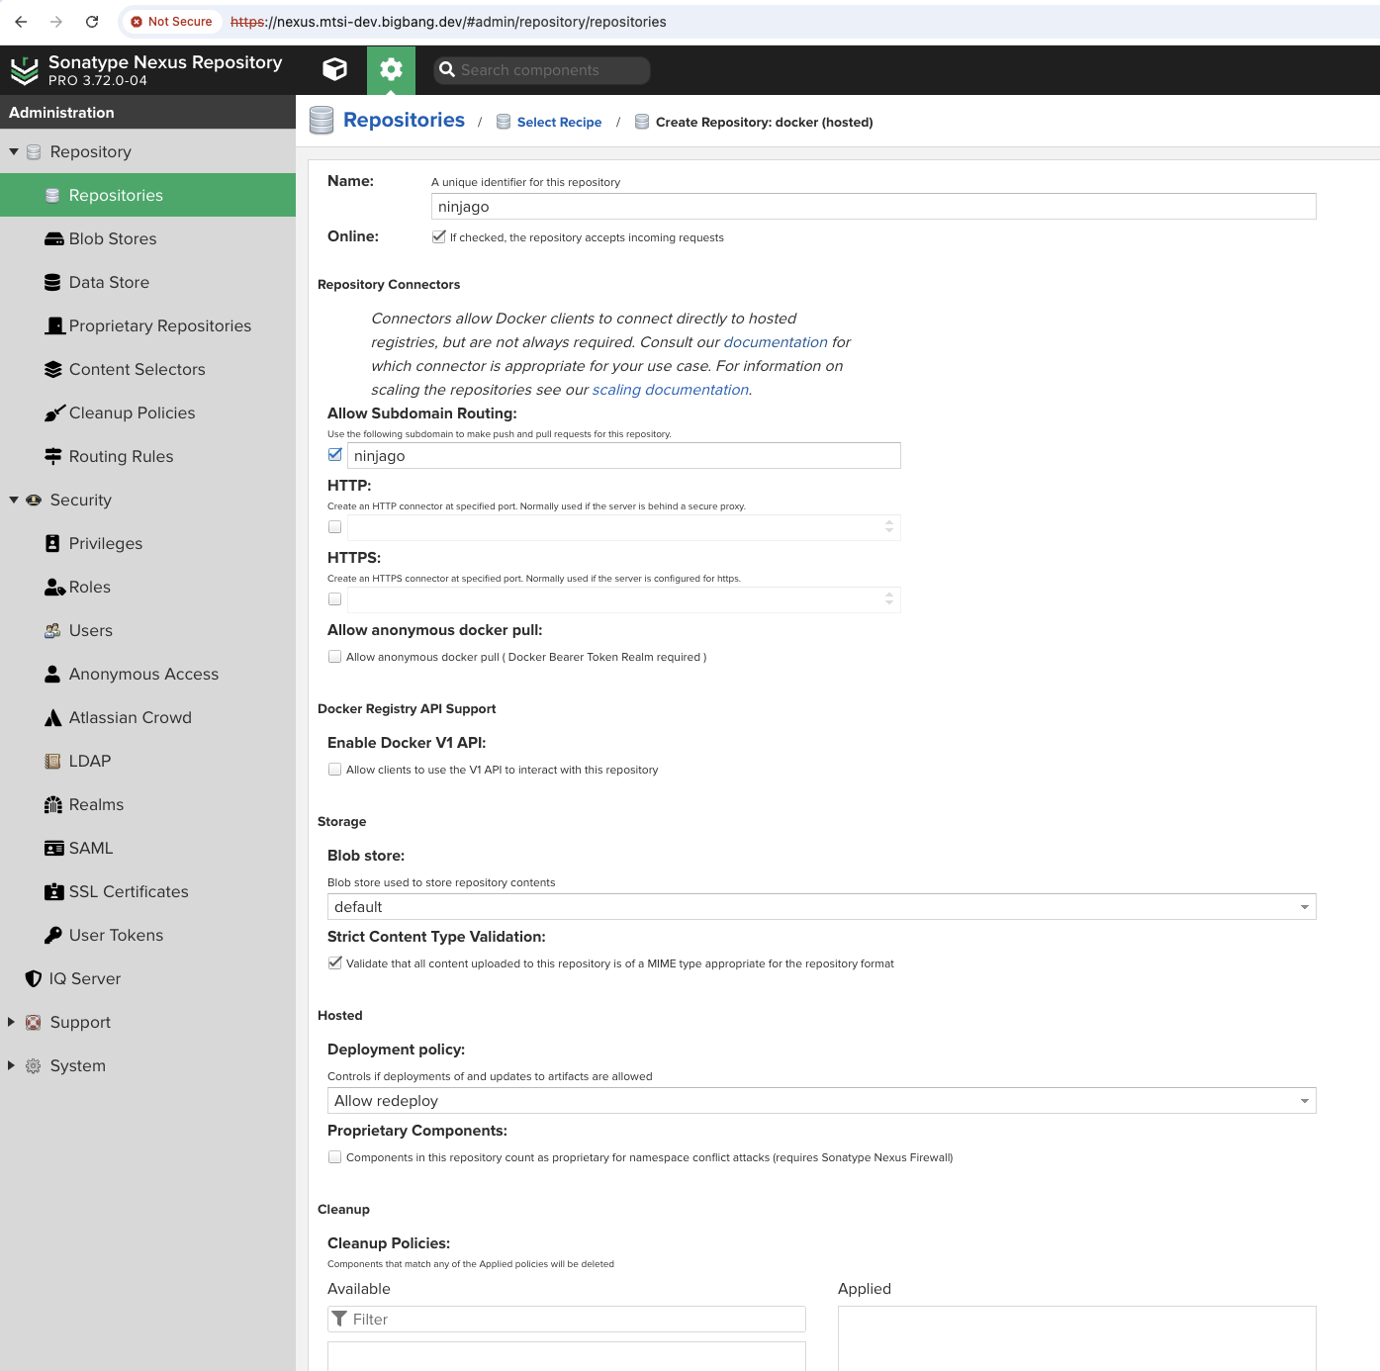
Task: Click the Repositories breadcrumb link
Action: tap(404, 120)
